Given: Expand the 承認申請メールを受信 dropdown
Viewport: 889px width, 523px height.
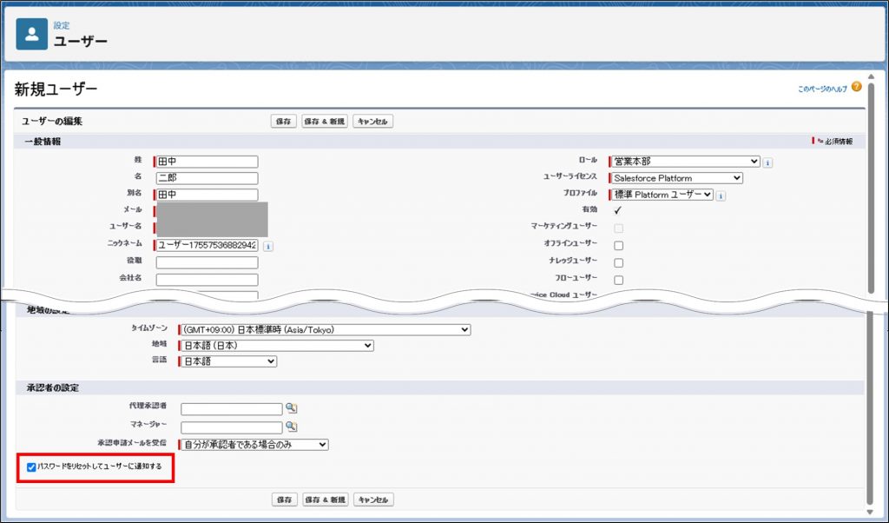Looking at the screenshot, I should click(254, 445).
